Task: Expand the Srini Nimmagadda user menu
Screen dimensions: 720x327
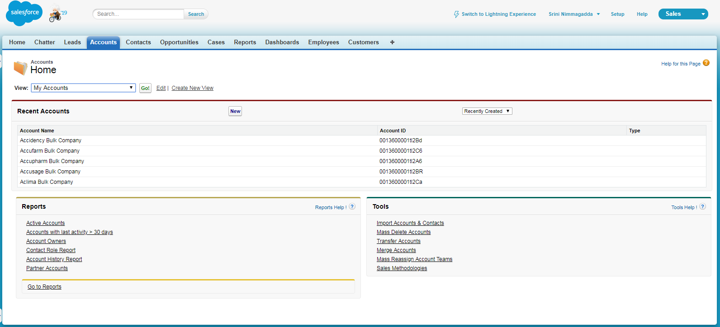Action: 574,14
